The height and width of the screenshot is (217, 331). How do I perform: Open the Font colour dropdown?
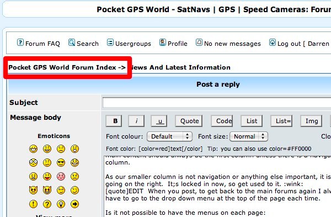pyautogui.click(x=169, y=136)
